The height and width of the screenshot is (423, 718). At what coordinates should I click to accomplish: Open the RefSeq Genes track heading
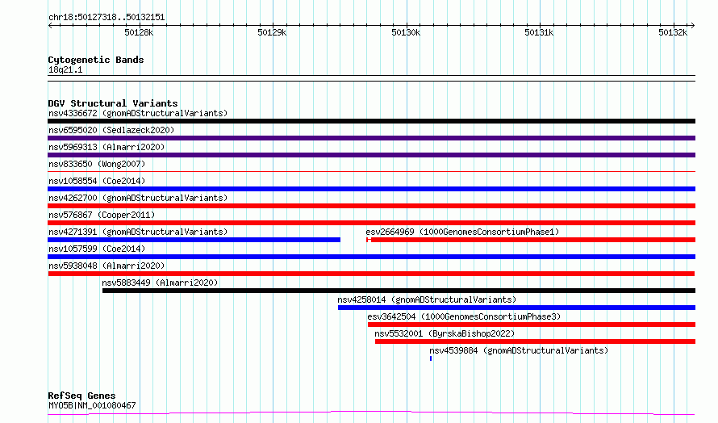pos(81,396)
